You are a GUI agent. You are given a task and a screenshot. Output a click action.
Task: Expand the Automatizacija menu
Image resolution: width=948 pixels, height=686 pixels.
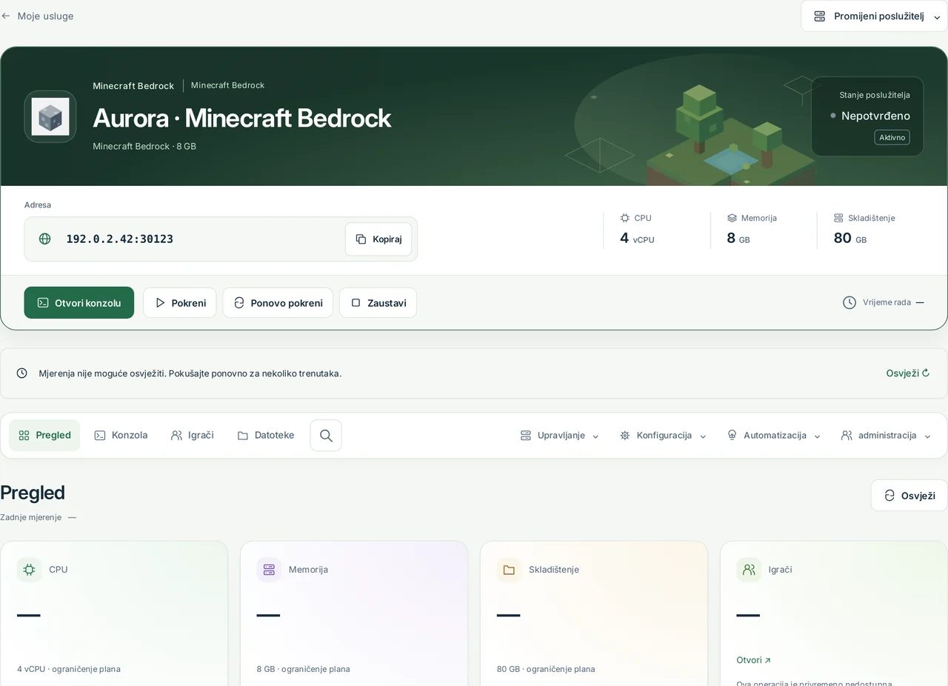point(774,436)
